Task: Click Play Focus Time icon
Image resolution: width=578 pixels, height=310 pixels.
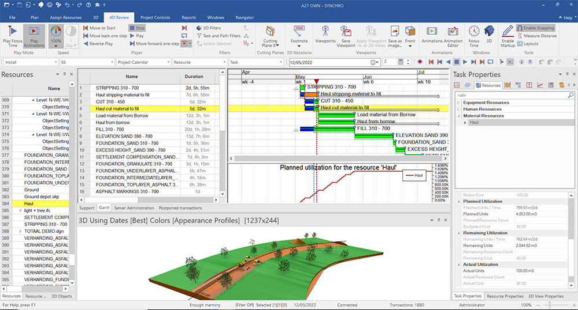Action: point(12,36)
